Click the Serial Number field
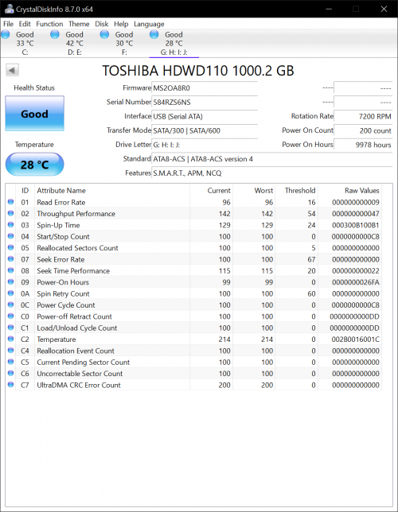 point(205,103)
